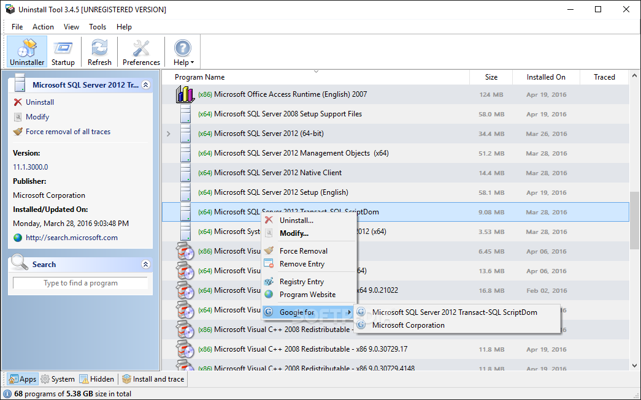Click the vertical scrollbar thumb of program list

634,221
